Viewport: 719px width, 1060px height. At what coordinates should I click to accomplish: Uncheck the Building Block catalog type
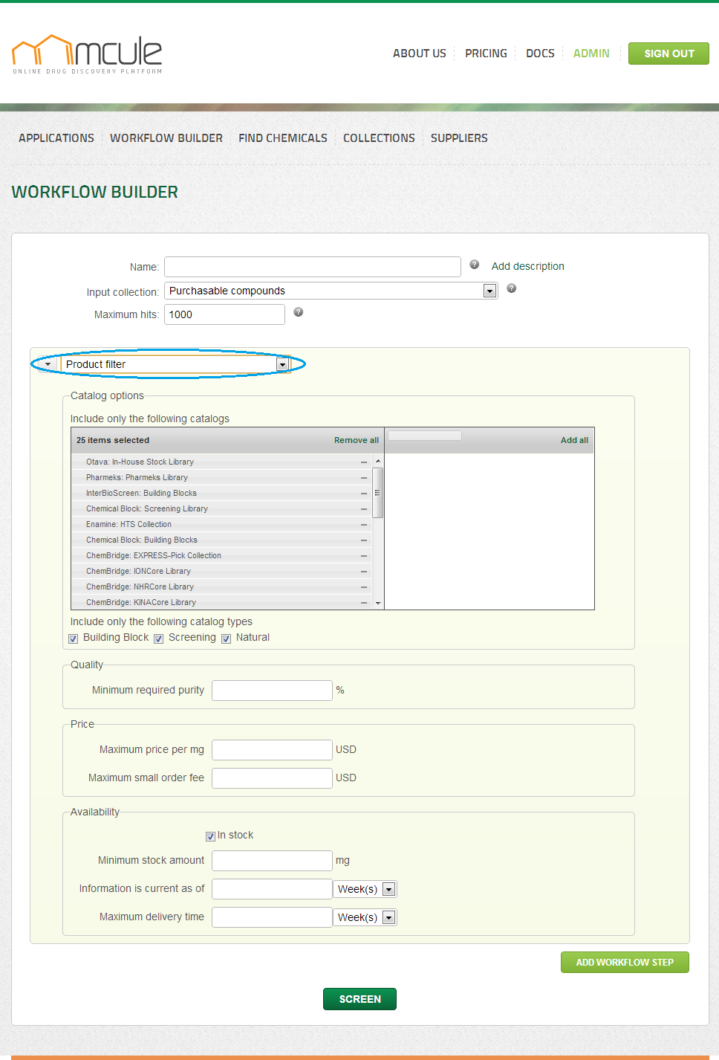pyautogui.click(x=74, y=639)
